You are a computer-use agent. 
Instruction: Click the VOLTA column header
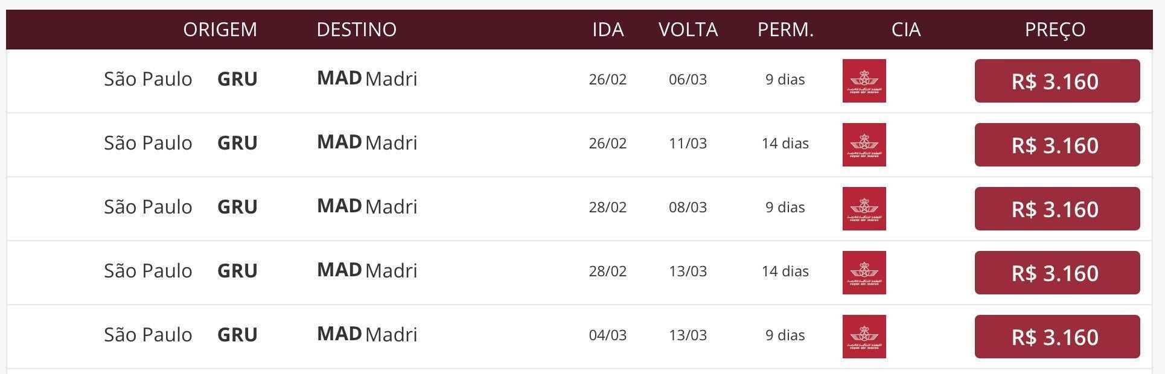688,30
